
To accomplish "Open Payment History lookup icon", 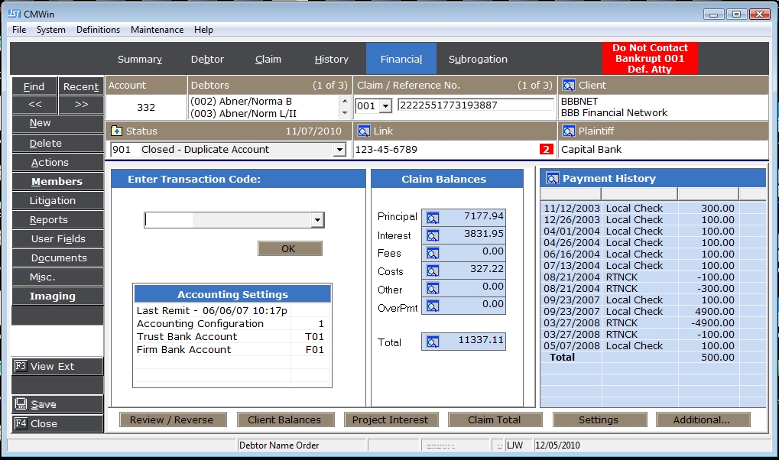I will click(552, 179).
